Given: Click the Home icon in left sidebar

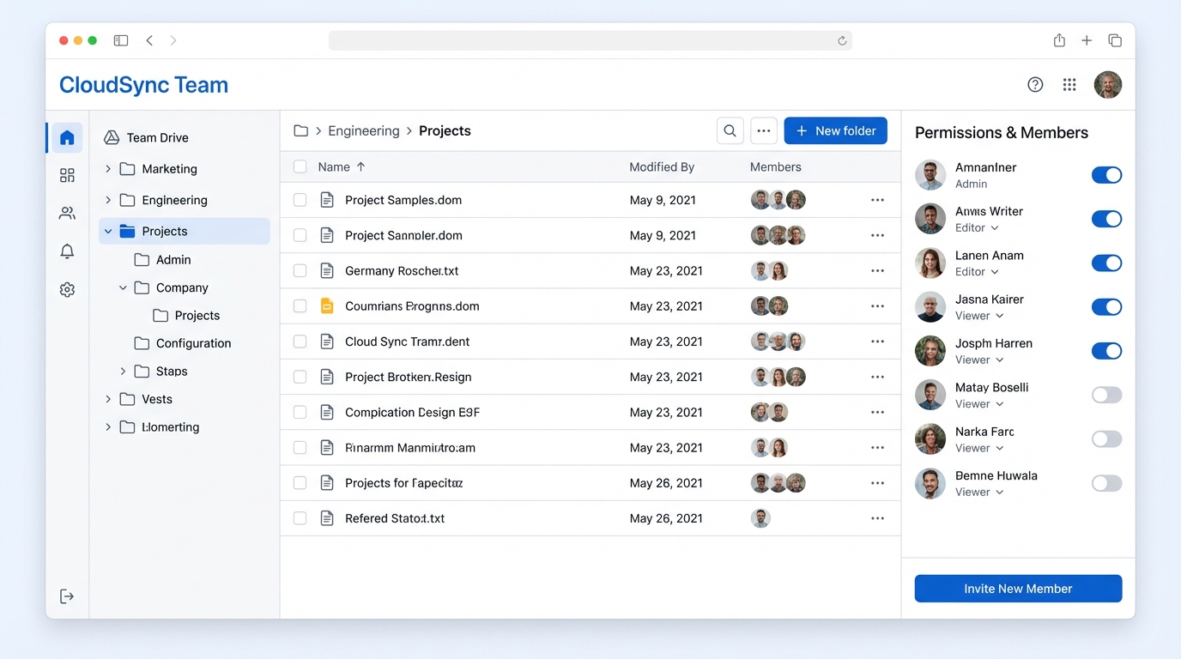Looking at the screenshot, I should (x=67, y=138).
